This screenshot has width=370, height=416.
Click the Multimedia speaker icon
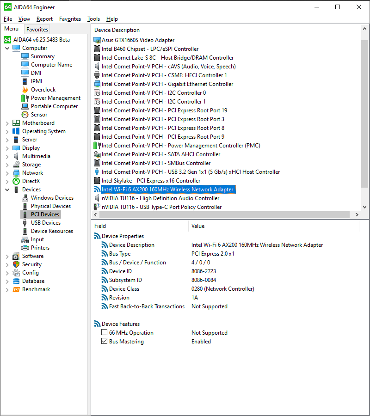[x=16, y=156]
